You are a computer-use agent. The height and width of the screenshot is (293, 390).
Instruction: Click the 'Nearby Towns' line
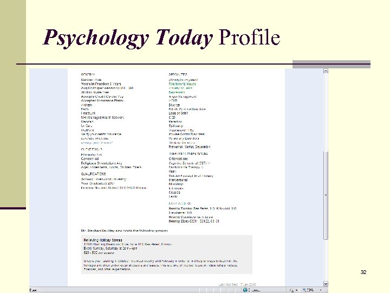[203, 208]
